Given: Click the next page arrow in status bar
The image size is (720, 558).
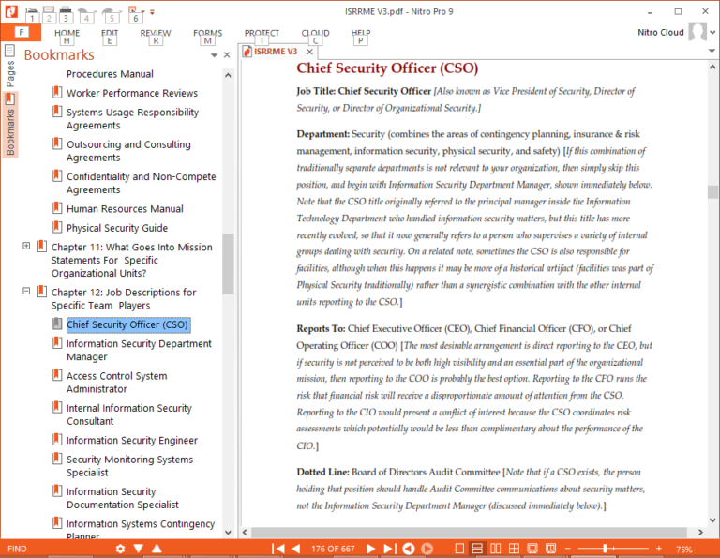Looking at the screenshot, I should pos(370,549).
